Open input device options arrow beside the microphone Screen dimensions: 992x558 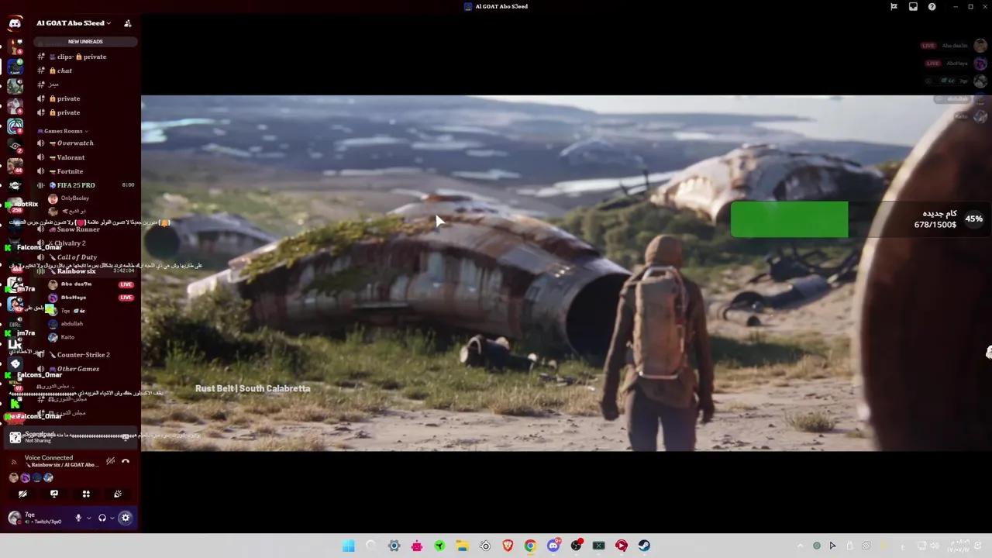click(x=88, y=518)
